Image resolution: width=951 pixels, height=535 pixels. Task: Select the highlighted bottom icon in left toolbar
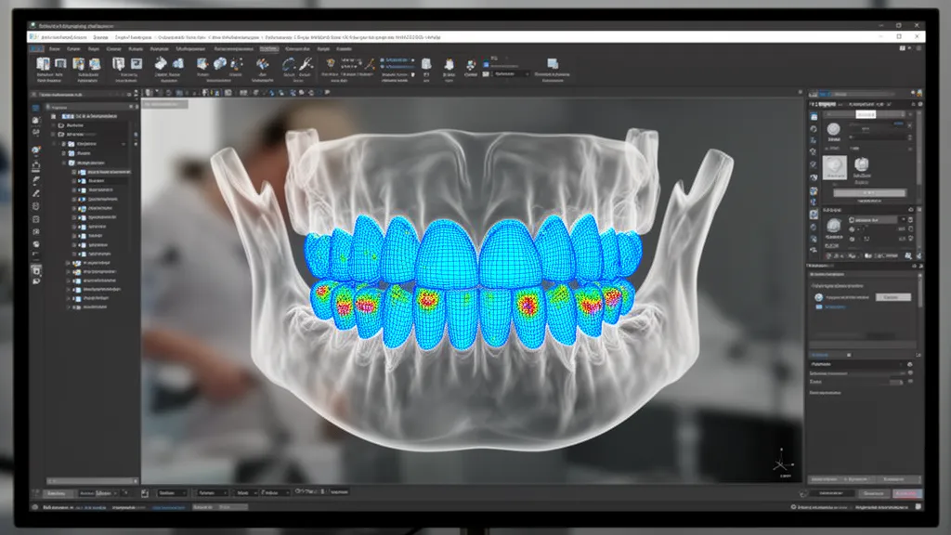pyautogui.click(x=36, y=270)
